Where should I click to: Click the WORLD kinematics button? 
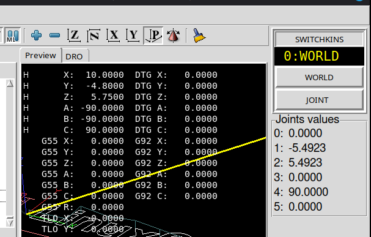coord(319,77)
